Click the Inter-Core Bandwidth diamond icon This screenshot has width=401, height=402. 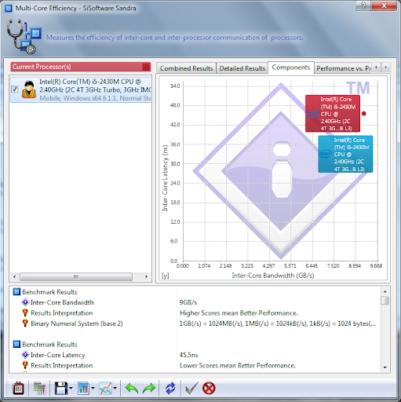(x=25, y=302)
